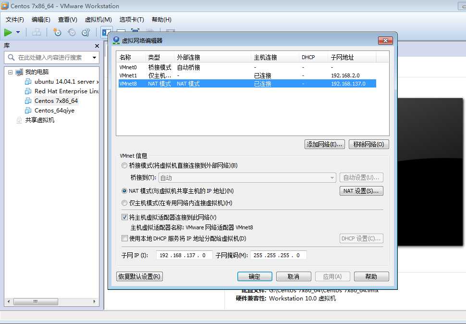Select the VMnet0 row in network list

(247, 67)
